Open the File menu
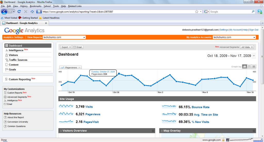The width and height of the screenshot is (264, 142). tap(3, 6)
